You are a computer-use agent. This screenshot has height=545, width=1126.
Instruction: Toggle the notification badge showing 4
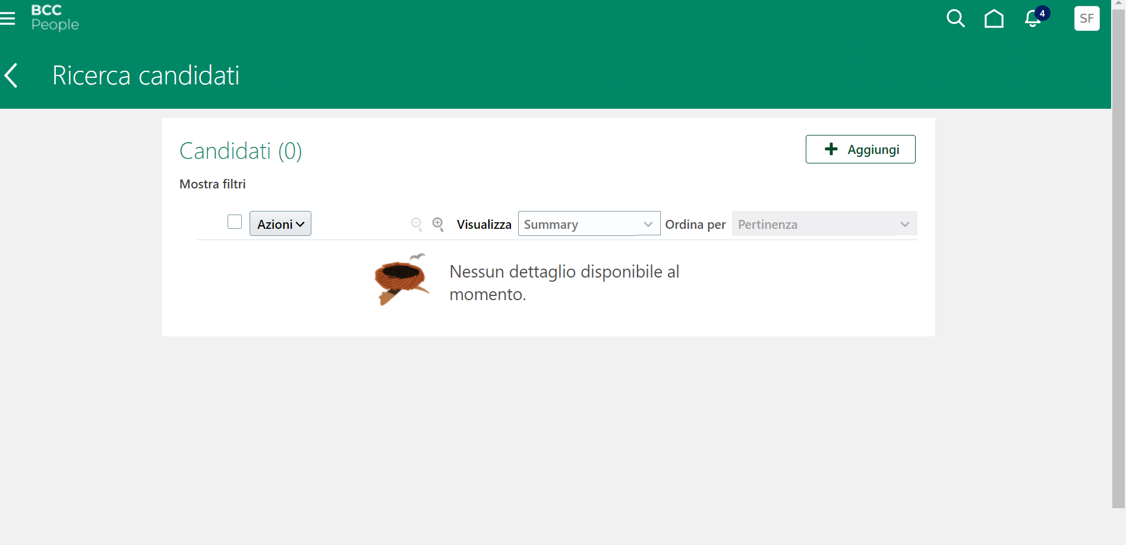tap(1041, 12)
